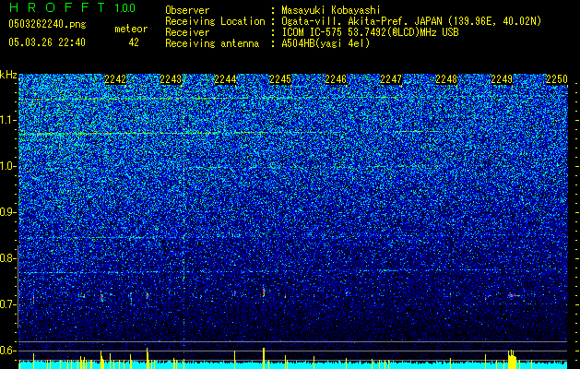Click the Receiver label
The image size is (580, 369).
tap(187, 32)
